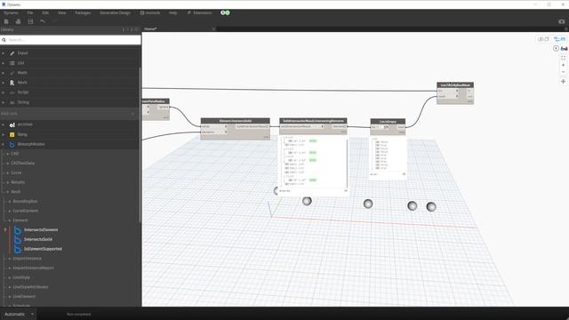Open the Help menu

[x=172, y=12]
